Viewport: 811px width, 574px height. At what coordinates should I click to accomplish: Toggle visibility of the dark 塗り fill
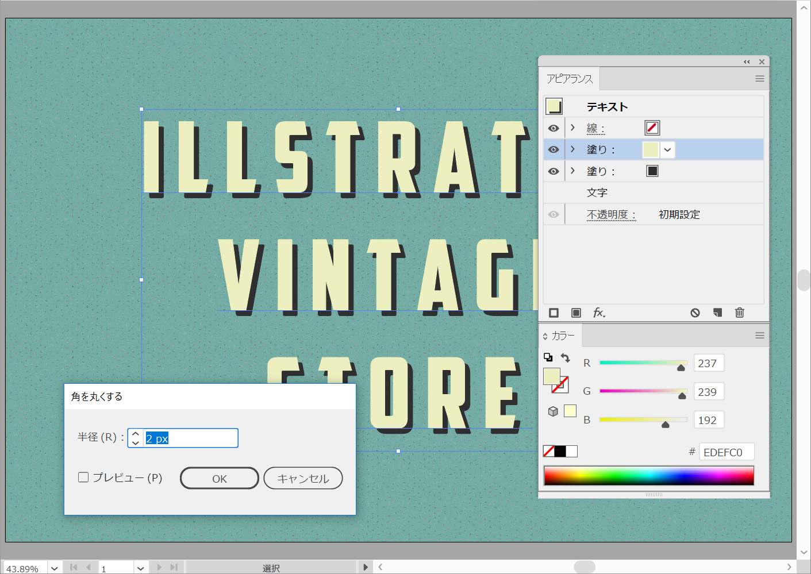click(554, 171)
